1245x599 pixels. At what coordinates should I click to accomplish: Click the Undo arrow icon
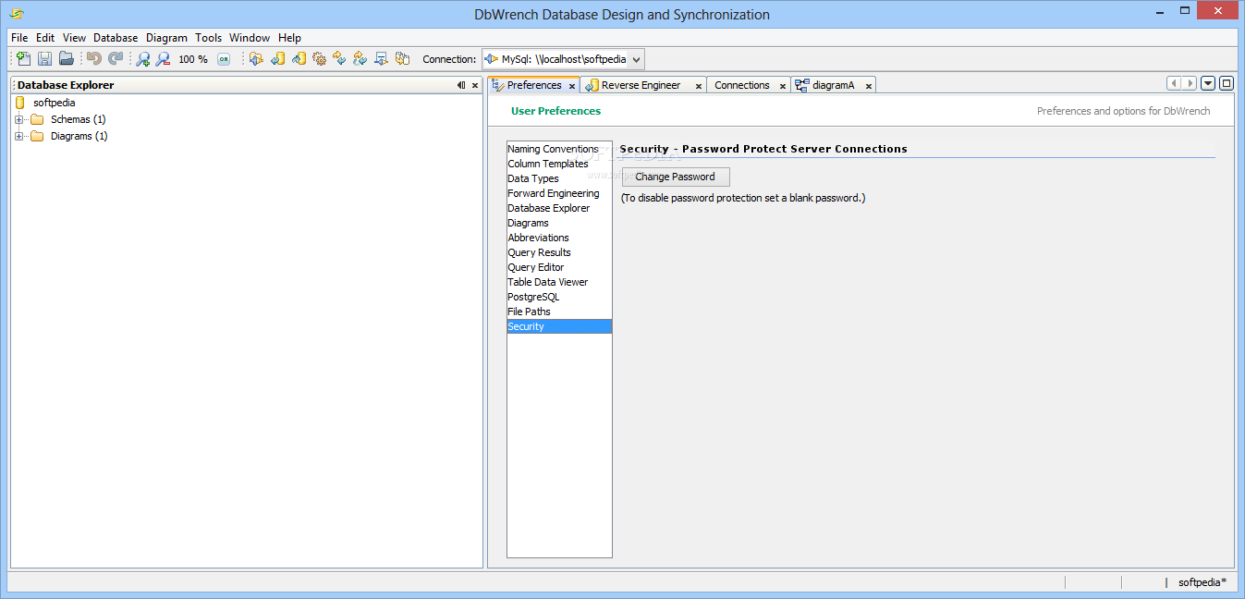click(x=94, y=59)
